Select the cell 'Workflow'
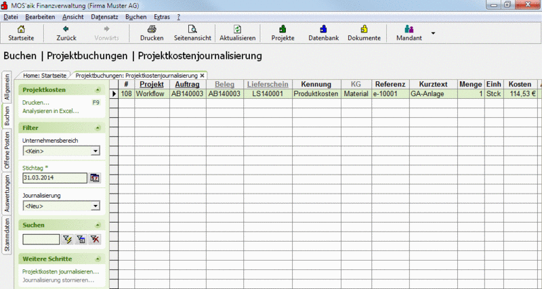 coord(152,94)
